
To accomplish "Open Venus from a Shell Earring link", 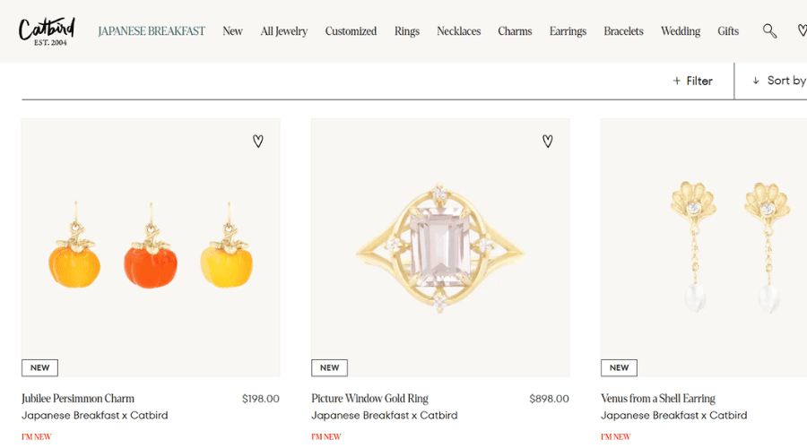I will coord(658,398).
